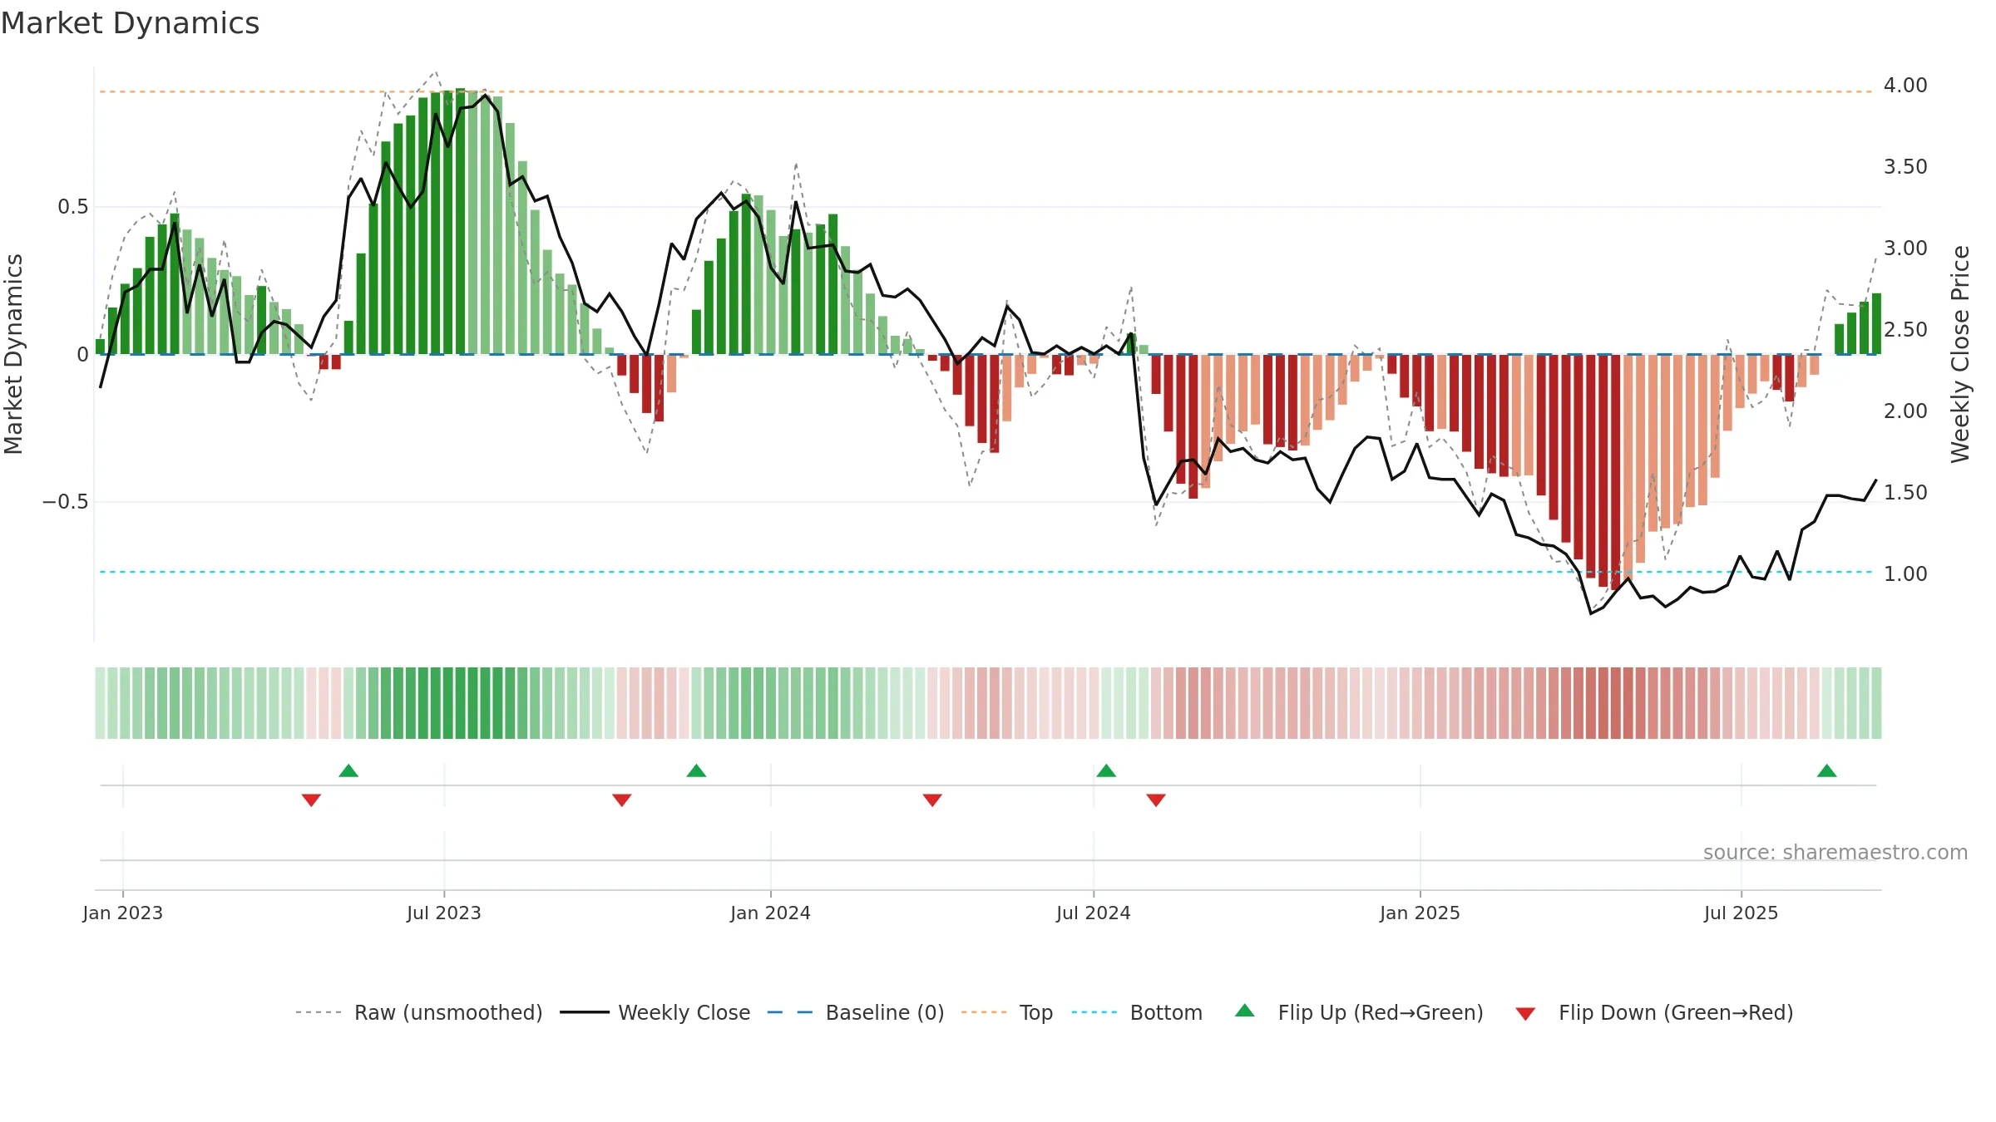
Task: Toggle the Baseline (0) legend entry
Action: pos(856,1012)
